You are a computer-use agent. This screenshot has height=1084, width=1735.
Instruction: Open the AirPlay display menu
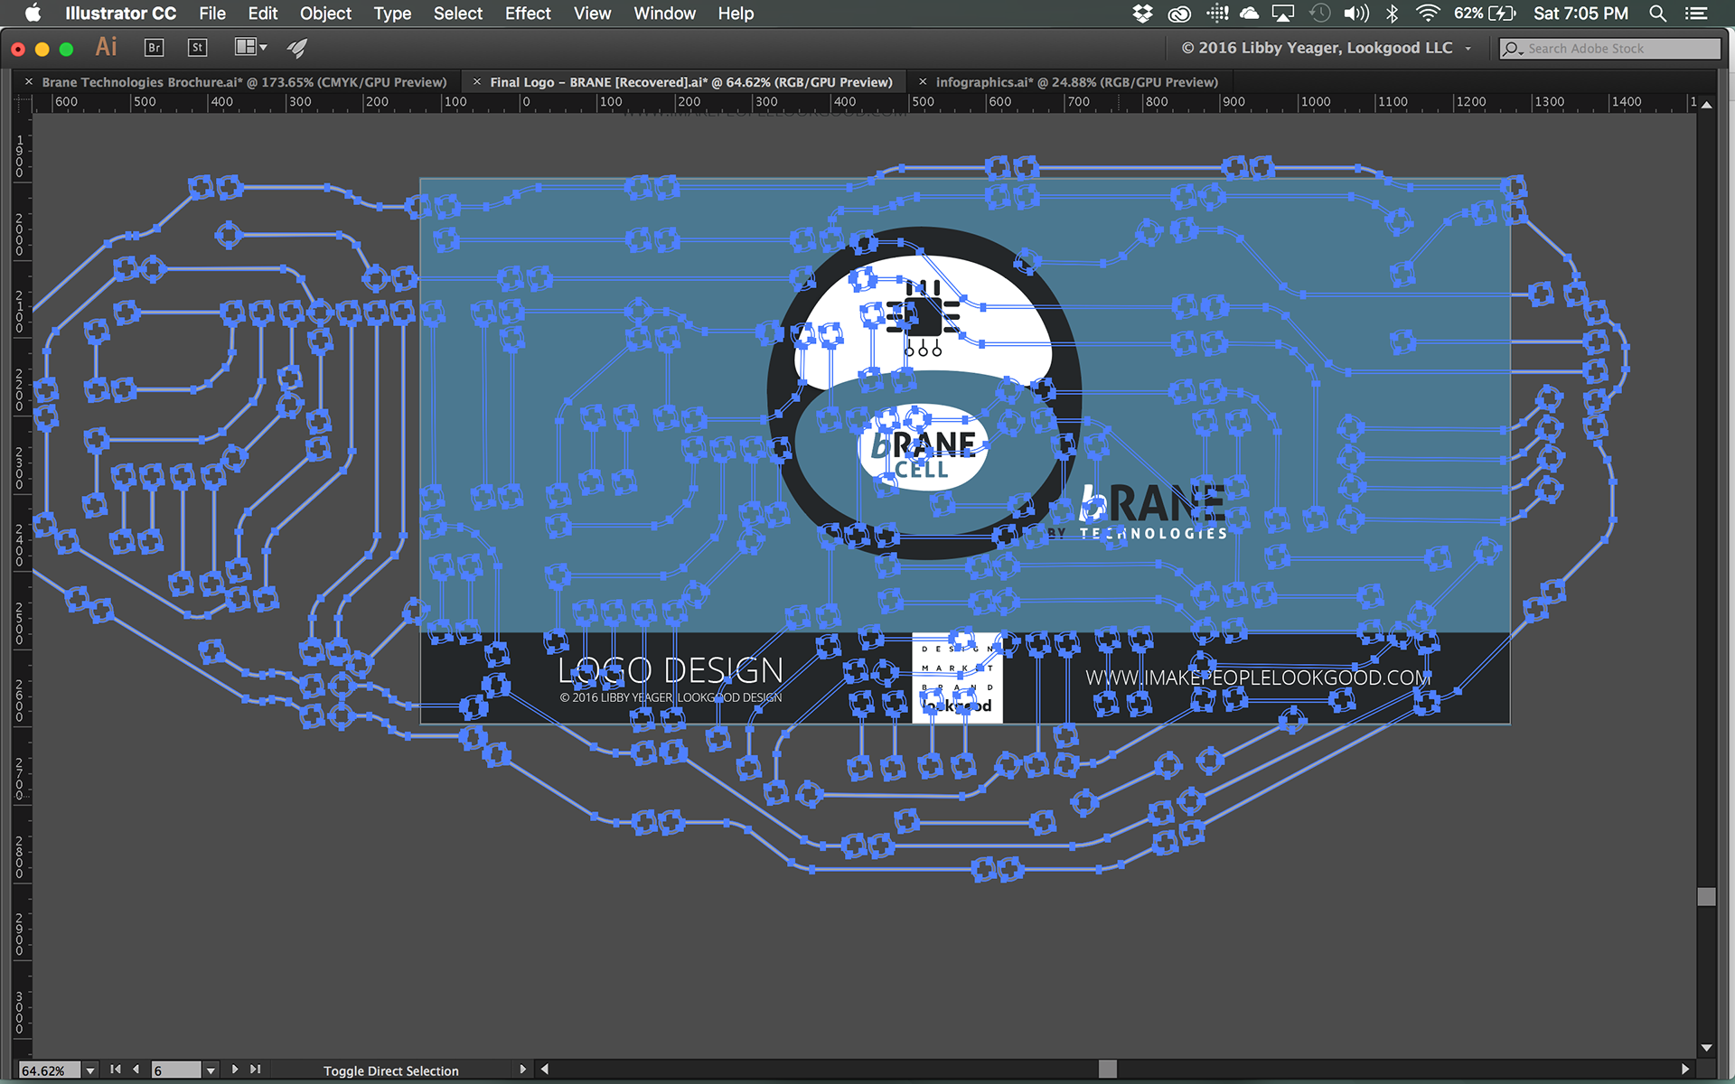click(1282, 13)
